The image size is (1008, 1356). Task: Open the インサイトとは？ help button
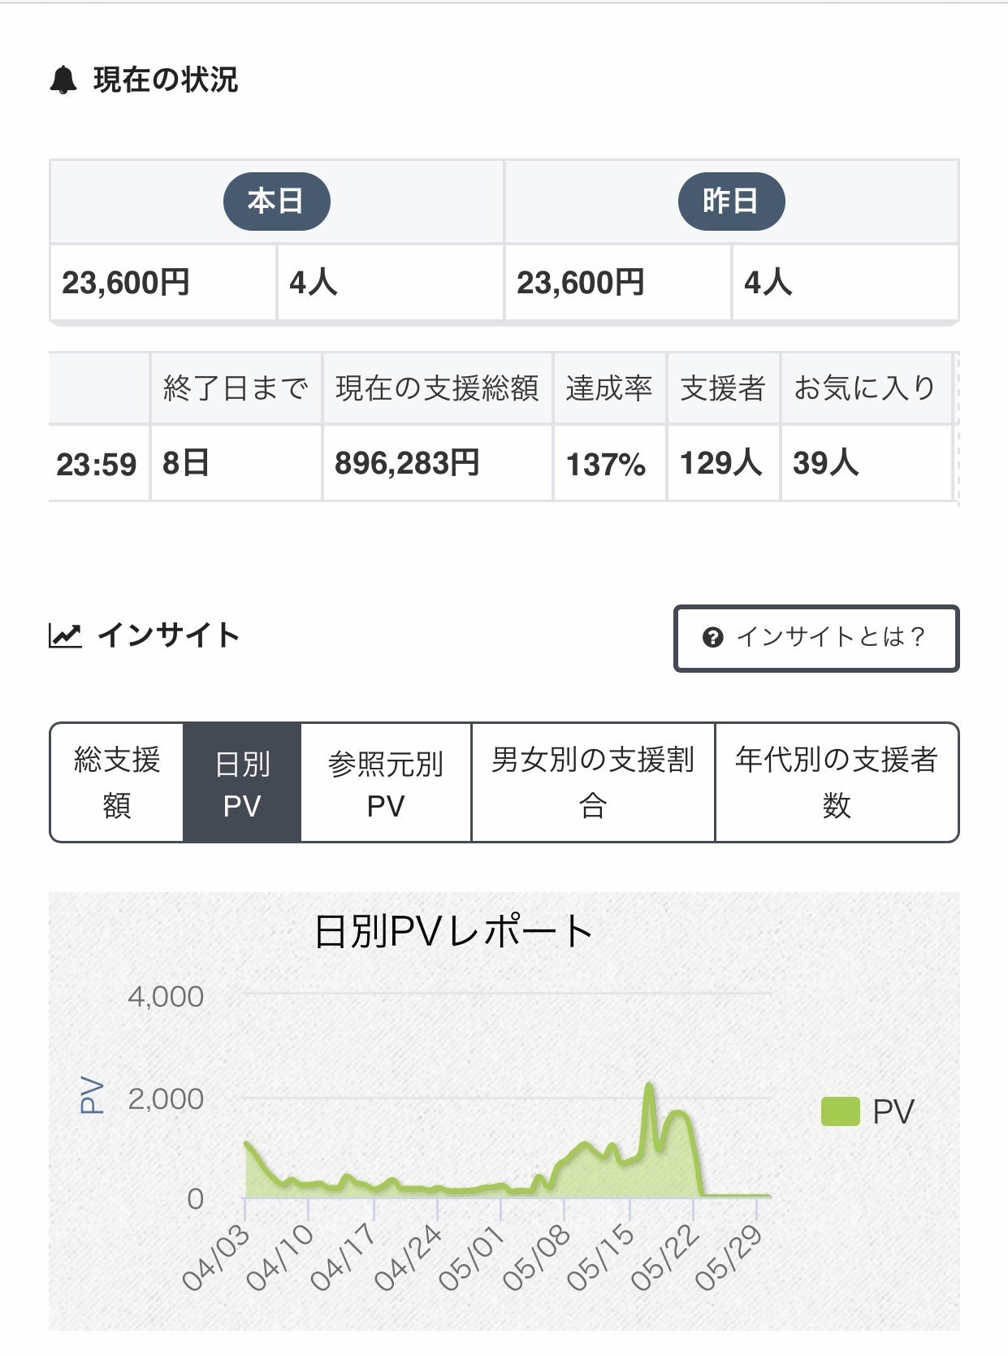click(815, 638)
